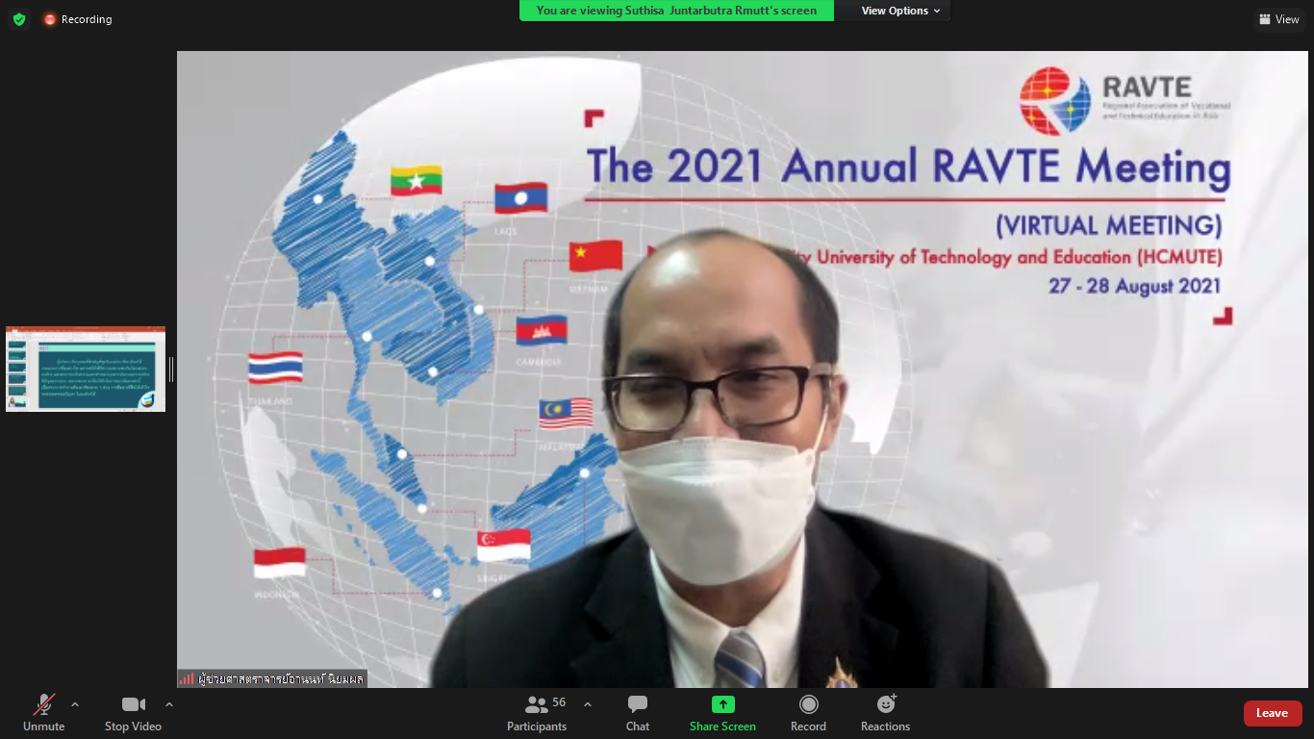Expand video options arrow beside Stop Video
Image resolution: width=1314 pixels, height=739 pixels.
tap(169, 704)
